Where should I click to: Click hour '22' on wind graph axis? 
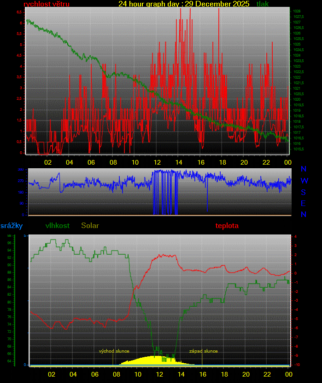pos(266,162)
